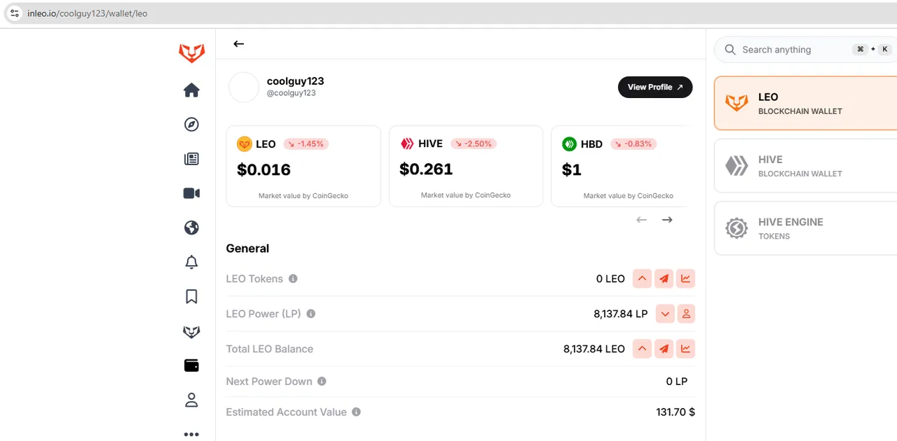
Task: Click the next arrow under price cards
Action: point(667,220)
